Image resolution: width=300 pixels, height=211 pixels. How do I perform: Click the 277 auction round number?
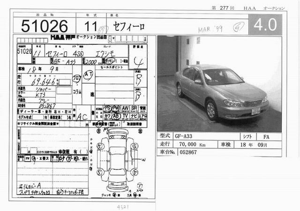[224, 8]
